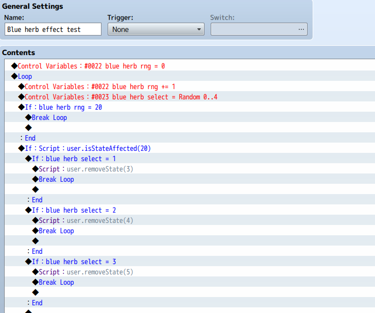Select 'If: blue herb select = 2' line
Image resolution: width=375 pixels, height=313 pixels.
point(190,210)
